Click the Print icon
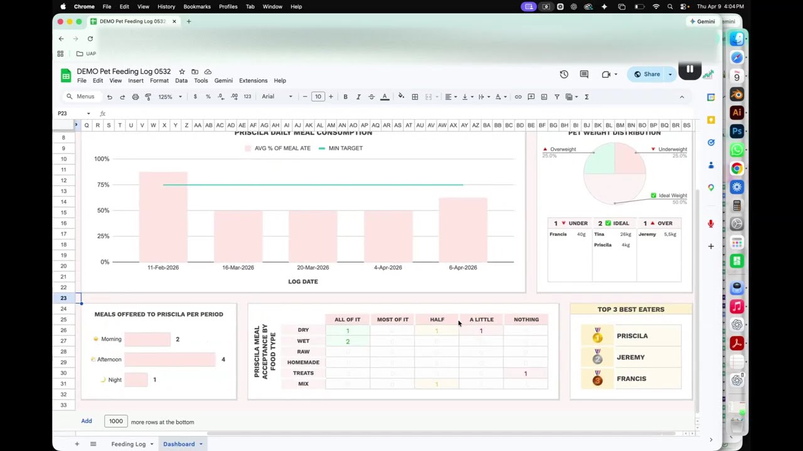This screenshot has height=451, width=803. pos(135,97)
